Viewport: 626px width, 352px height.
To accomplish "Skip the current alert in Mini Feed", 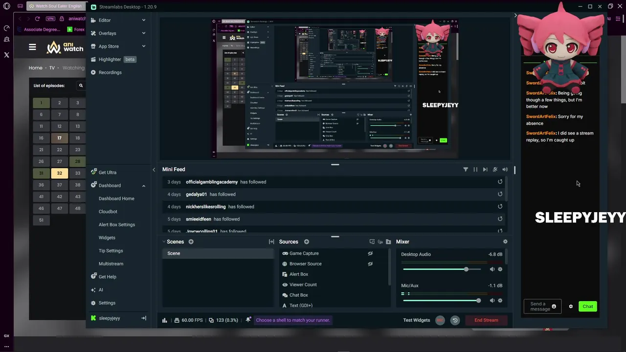I will tap(485, 170).
